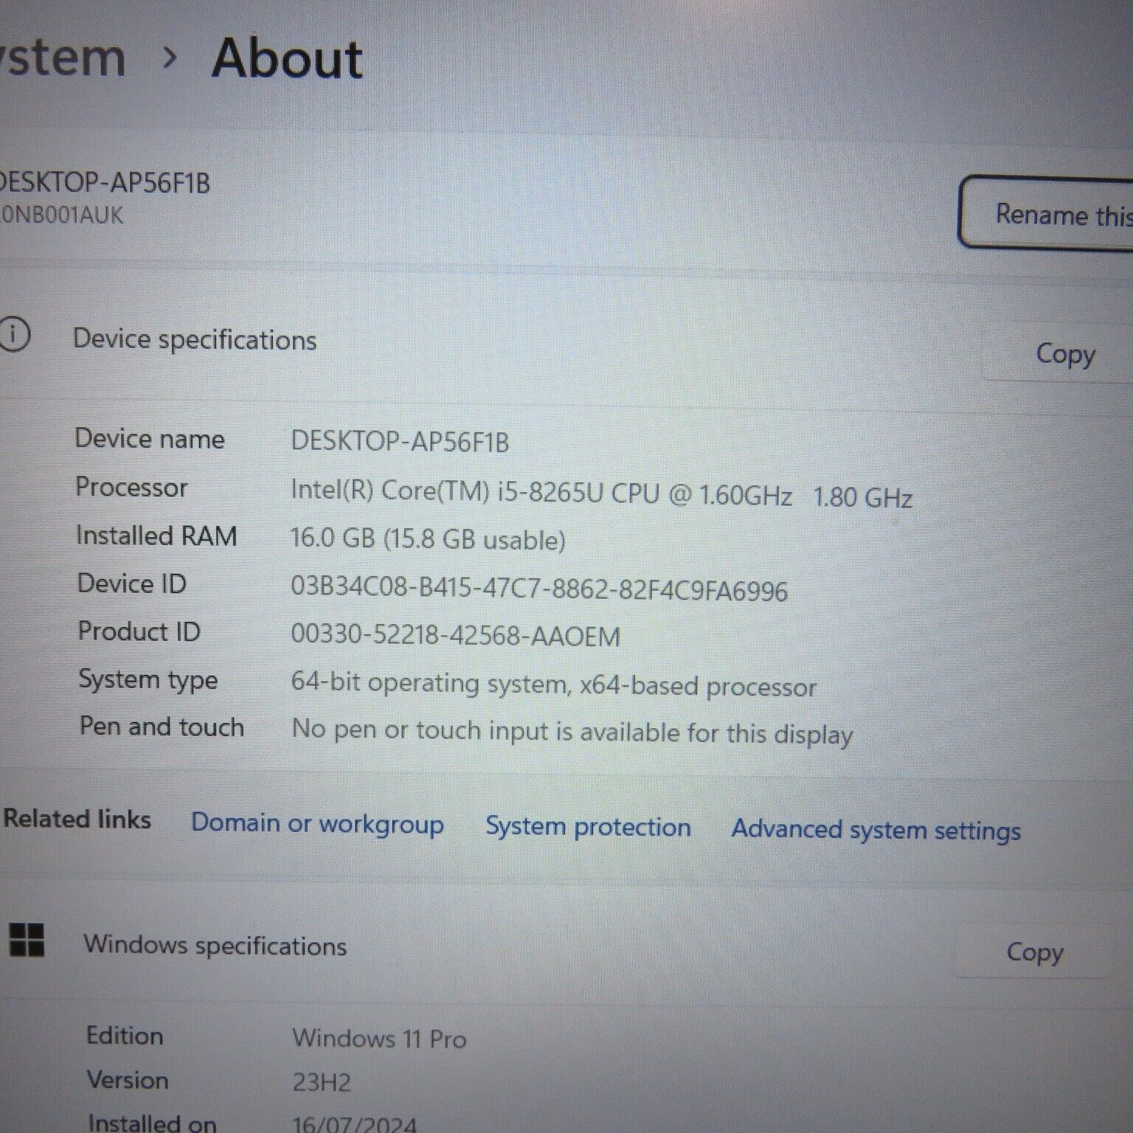The height and width of the screenshot is (1133, 1133).
Task: Select the 23H2 version value
Action: pos(322,1082)
